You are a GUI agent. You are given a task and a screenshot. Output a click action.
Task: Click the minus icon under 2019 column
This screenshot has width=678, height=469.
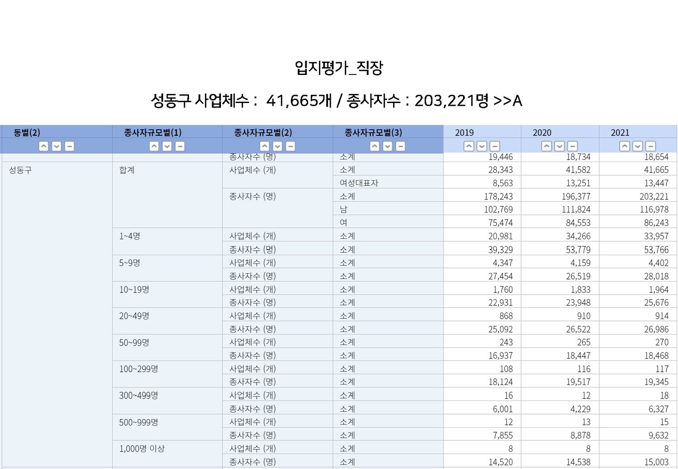[x=495, y=146]
